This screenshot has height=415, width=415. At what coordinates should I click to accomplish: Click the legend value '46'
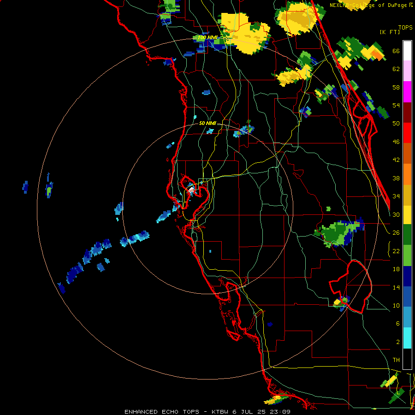pyautogui.click(x=396, y=142)
